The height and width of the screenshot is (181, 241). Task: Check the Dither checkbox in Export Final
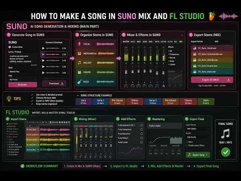(x=187, y=142)
